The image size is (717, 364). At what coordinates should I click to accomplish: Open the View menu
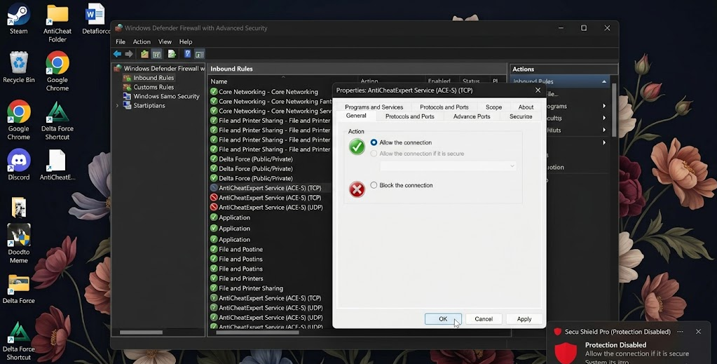[x=165, y=41]
